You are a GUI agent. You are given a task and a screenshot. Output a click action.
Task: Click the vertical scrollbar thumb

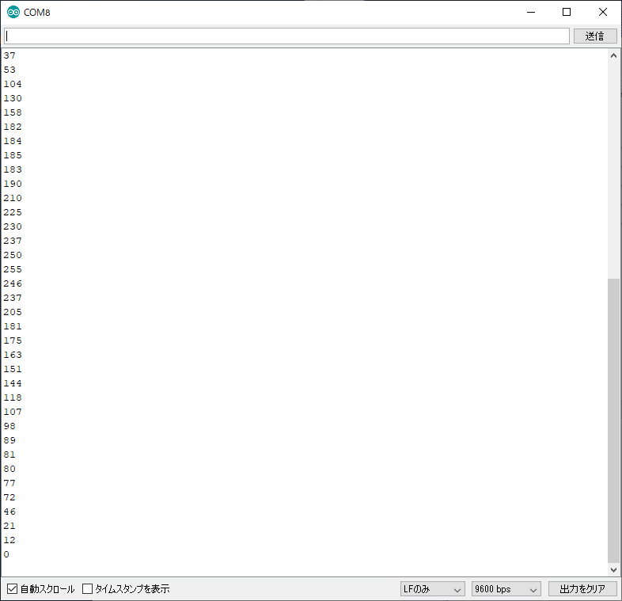pyautogui.click(x=613, y=420)
